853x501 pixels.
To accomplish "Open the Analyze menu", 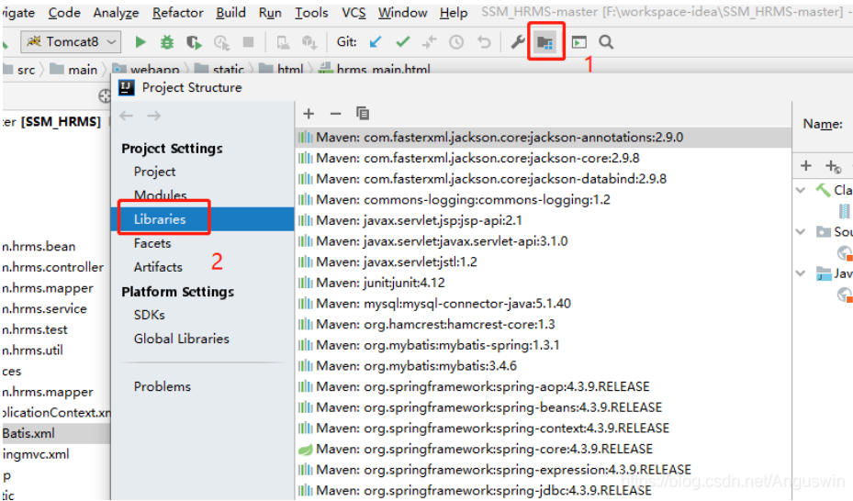I will pyautogui.click(x=116, y=13).
